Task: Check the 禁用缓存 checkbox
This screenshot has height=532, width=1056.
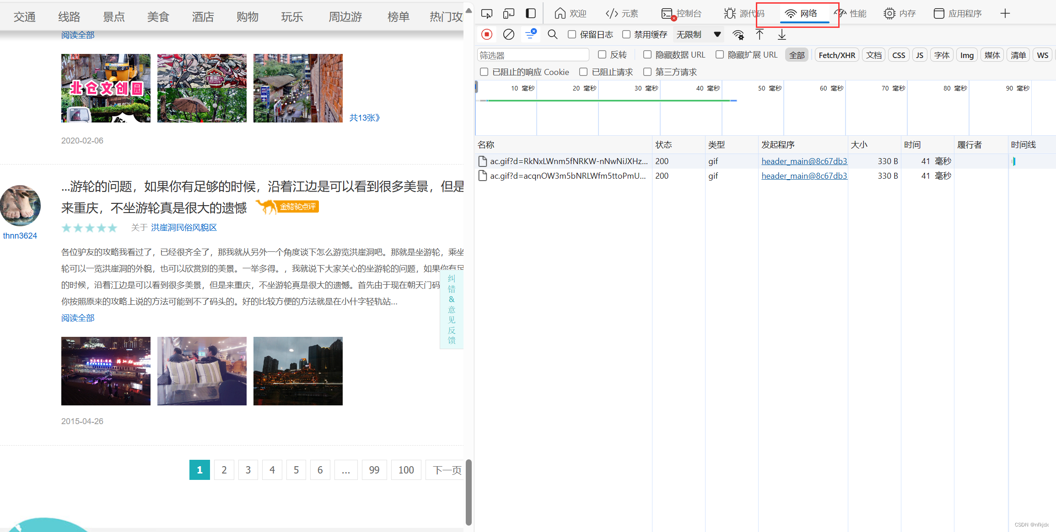Action: (626, 35)
